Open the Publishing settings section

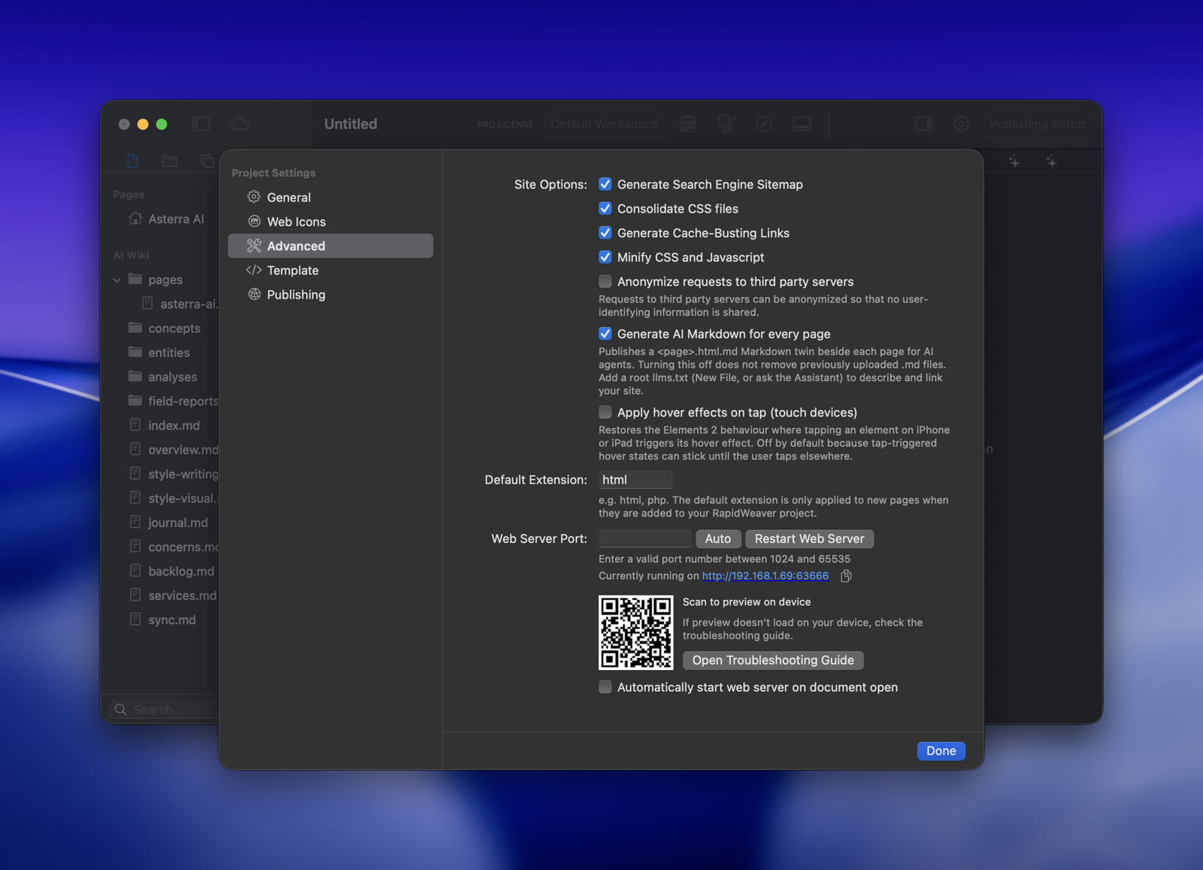(331, 295)
